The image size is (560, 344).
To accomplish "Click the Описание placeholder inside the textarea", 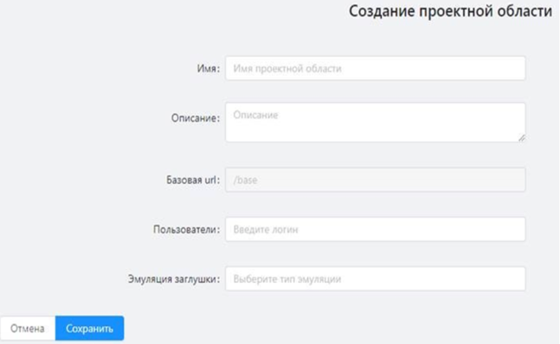I will [255, 115].
